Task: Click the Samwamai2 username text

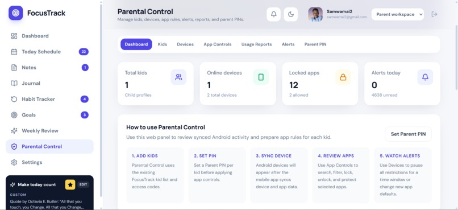Action: (x=339, y=11)
